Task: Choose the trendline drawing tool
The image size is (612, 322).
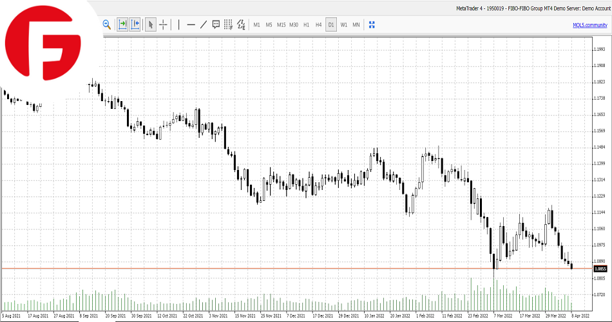Action: coord(204,24)
